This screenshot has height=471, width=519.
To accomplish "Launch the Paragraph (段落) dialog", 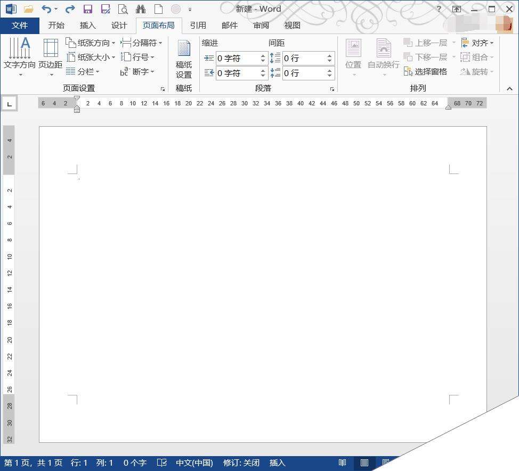I will point(332,89).
